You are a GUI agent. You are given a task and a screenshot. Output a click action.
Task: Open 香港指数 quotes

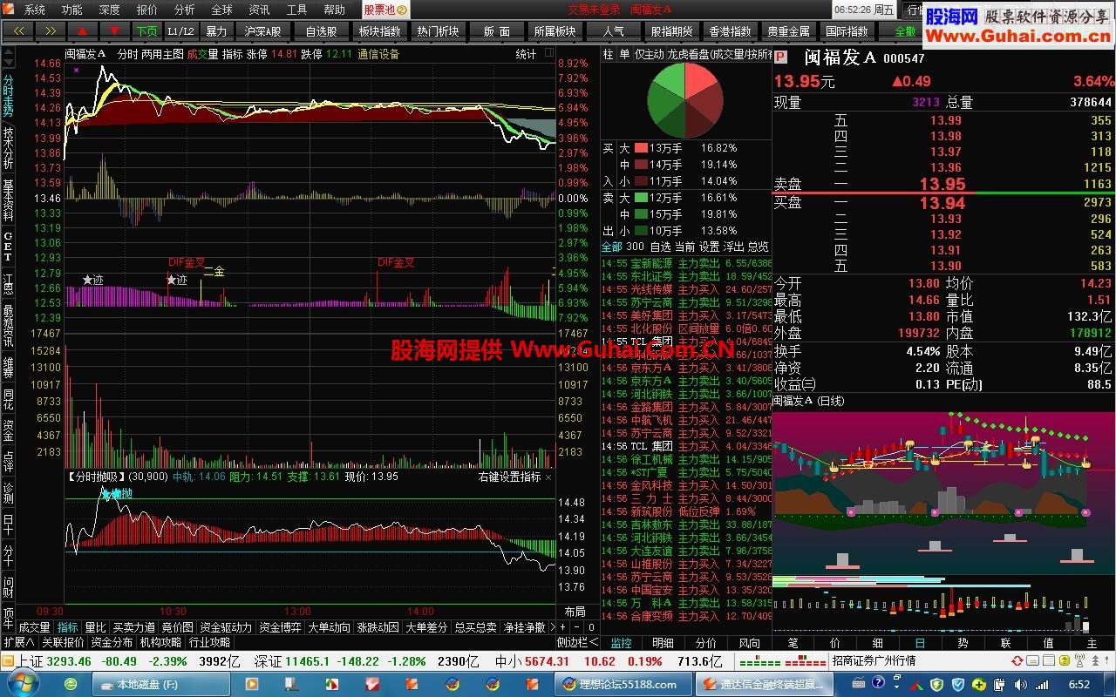(x=730, y=31)
